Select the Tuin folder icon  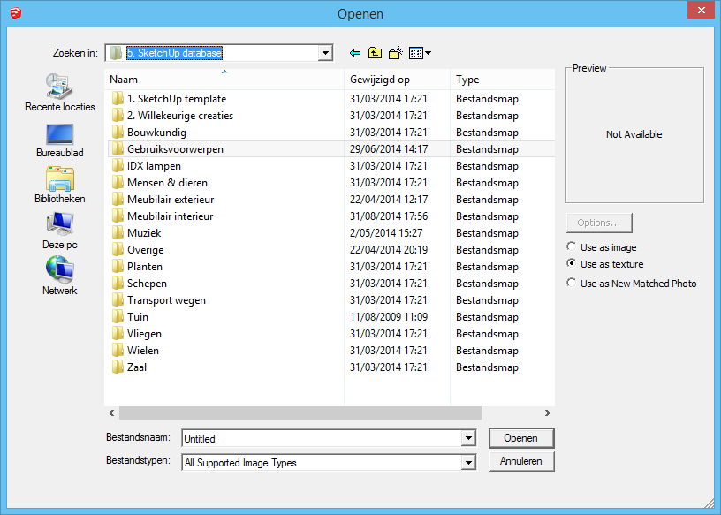[118, 317]
